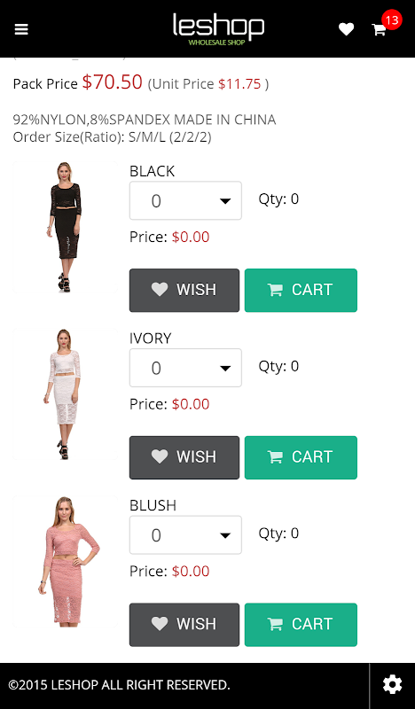This screenshot has width=415, height=709.
Task: Add BLACK set to cart
Action: [x=301, y=290]
